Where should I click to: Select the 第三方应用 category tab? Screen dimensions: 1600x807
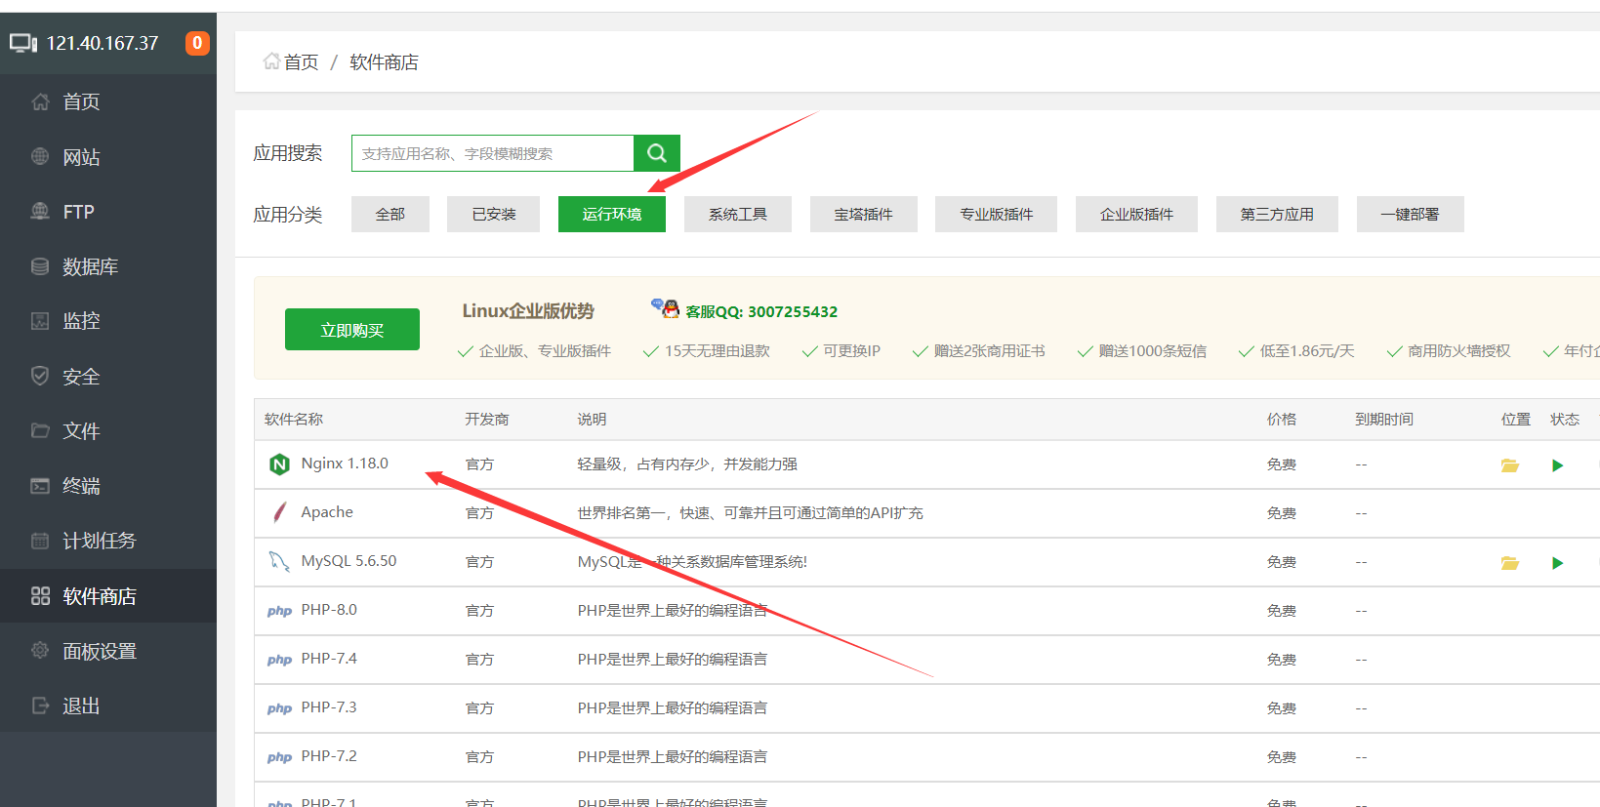(1277, 214)
